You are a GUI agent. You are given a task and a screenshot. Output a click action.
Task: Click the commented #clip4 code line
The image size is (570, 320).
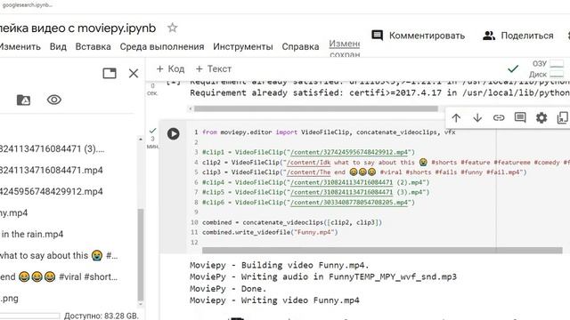tap(316, 182)
